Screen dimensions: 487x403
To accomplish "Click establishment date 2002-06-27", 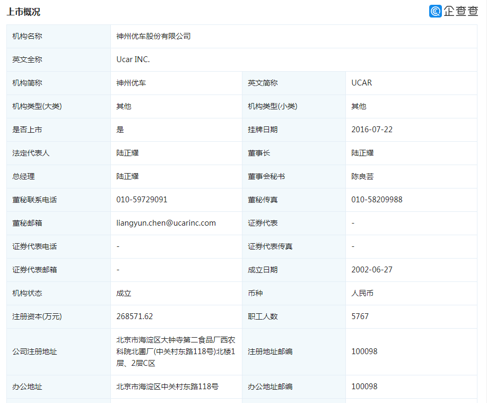I will 372,270.
